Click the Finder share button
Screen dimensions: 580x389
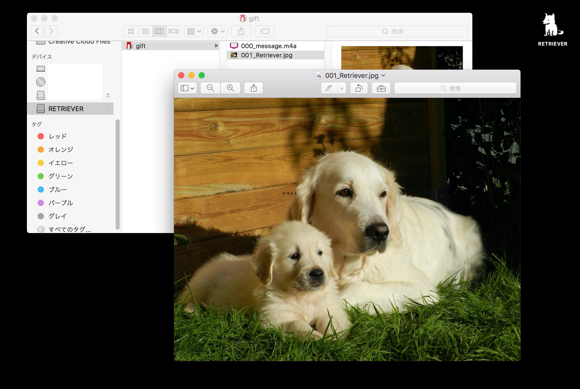[241, 31]
